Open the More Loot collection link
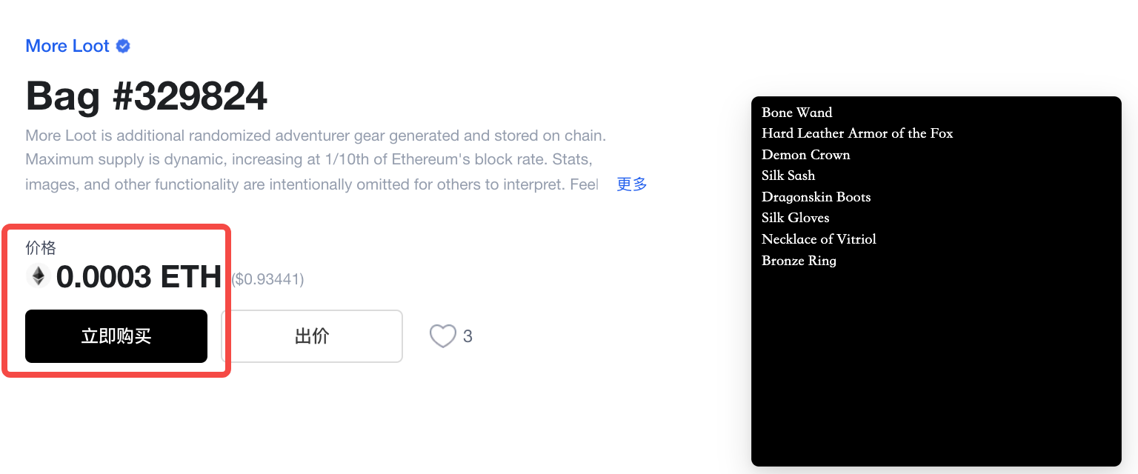Viewport: 1138px width, 474px height. click(67, 46)
